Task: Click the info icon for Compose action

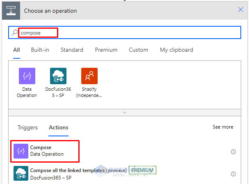Action: [x=233, y=152]
